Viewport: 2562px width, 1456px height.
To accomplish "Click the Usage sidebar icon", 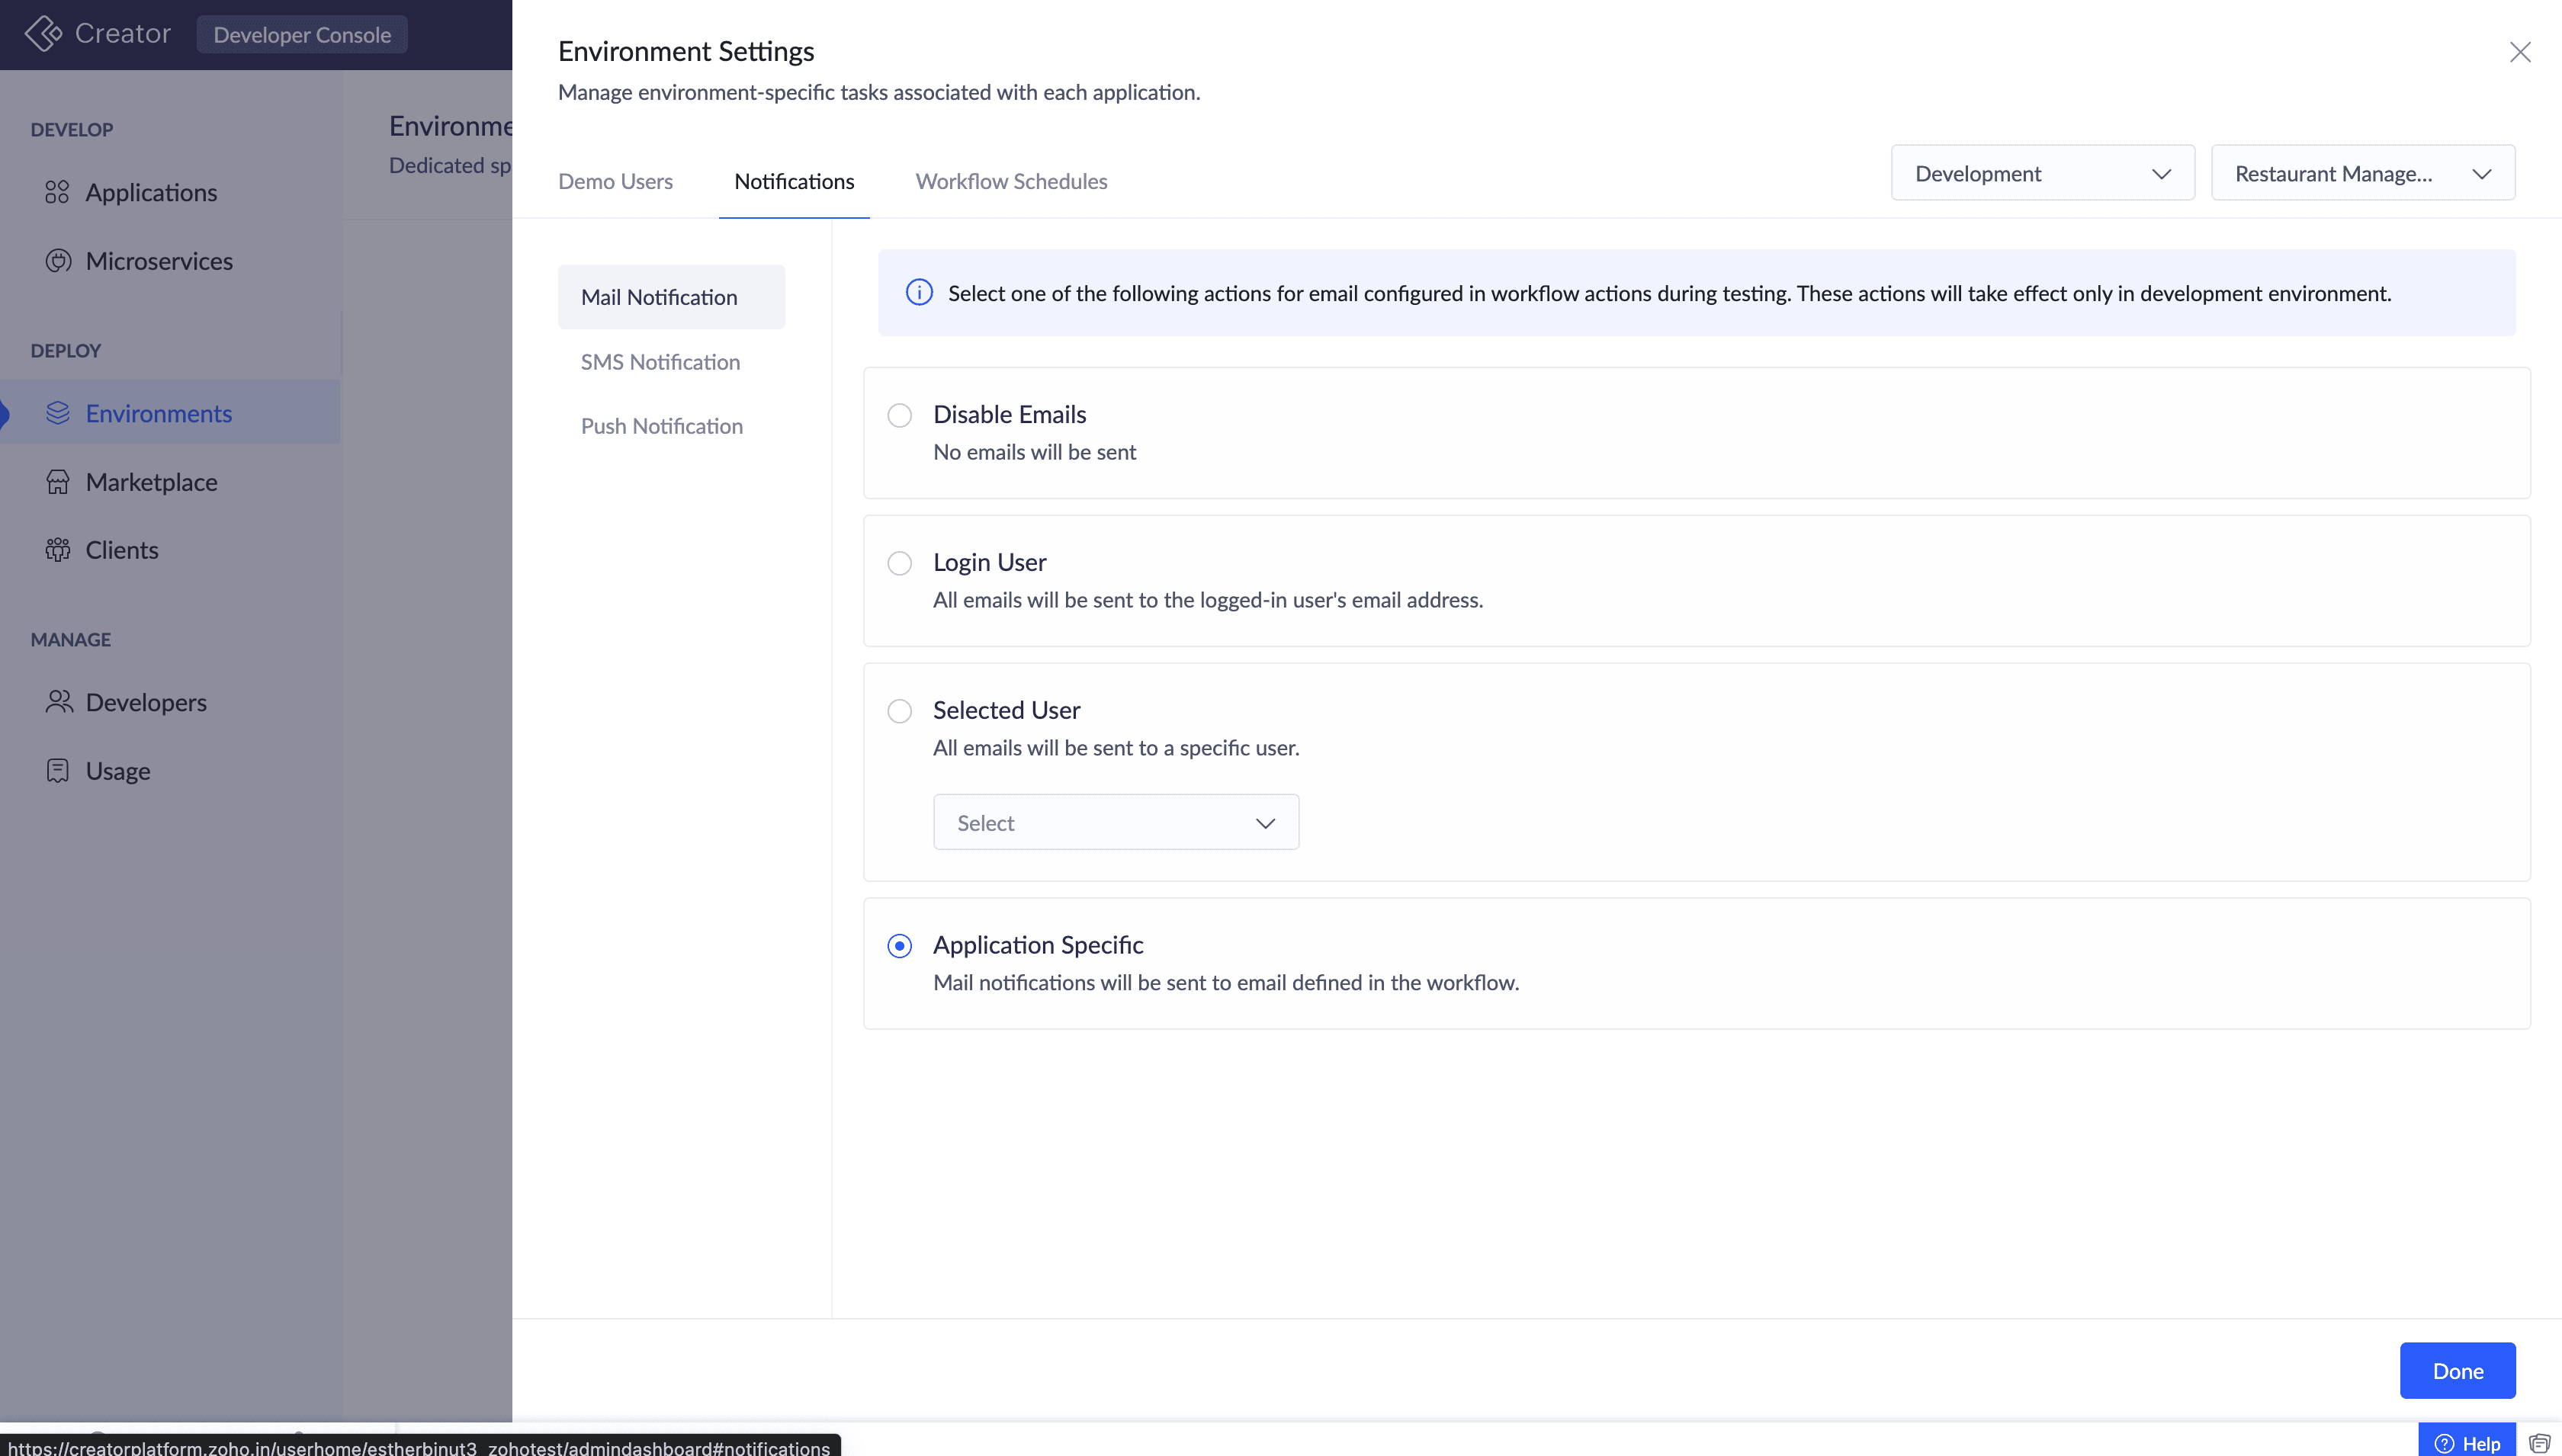I will coord(58,771).
